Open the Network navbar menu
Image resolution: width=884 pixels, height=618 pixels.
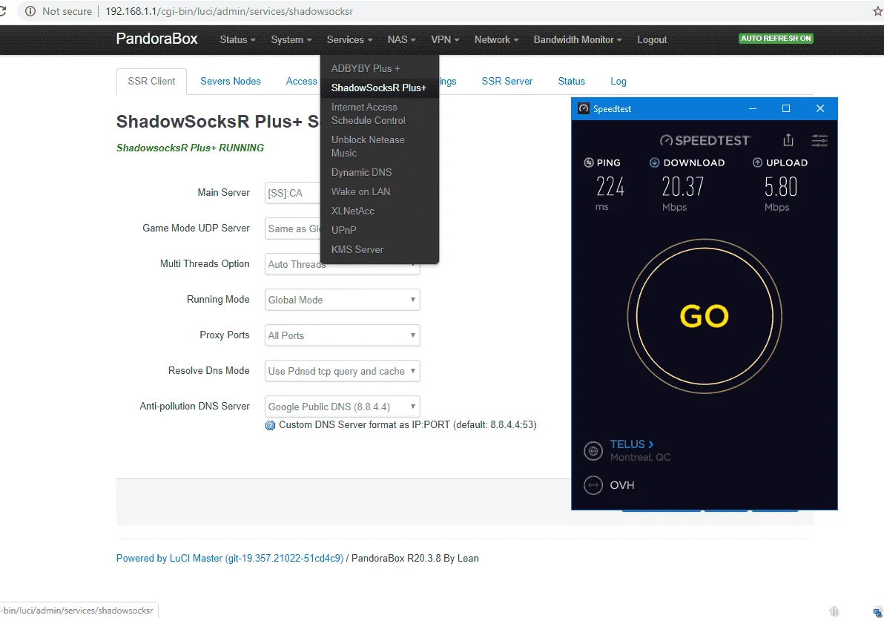click(x=496, y=39)
